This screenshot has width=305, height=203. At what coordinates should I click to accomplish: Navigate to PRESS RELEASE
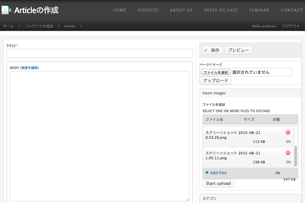[x=221, y=10]
